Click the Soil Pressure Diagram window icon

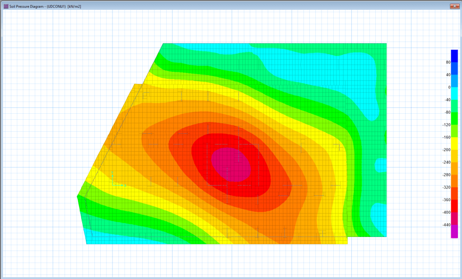coord(5,6)
